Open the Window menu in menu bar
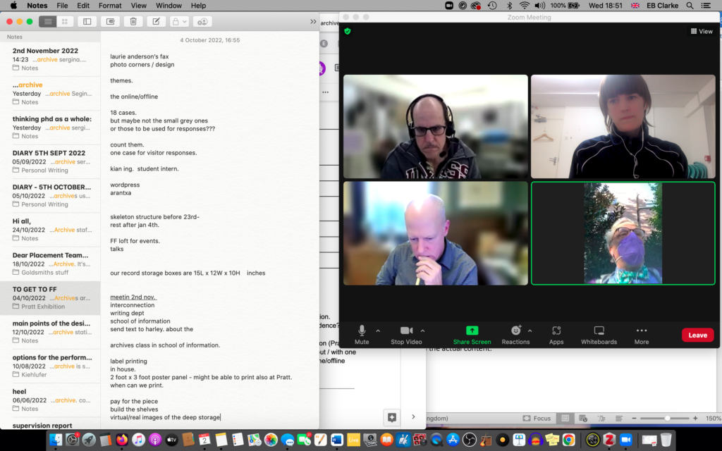 (x=169, y=6)
